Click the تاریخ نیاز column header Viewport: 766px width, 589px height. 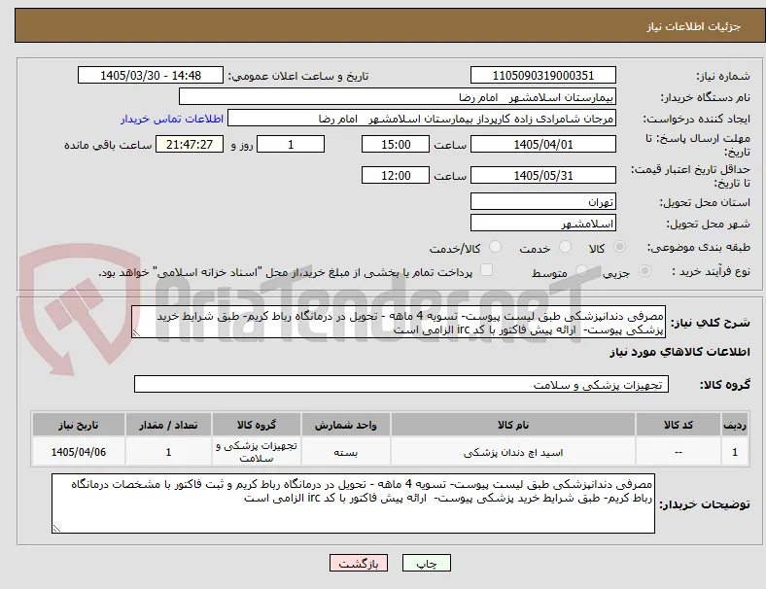(x=79, y=425)
